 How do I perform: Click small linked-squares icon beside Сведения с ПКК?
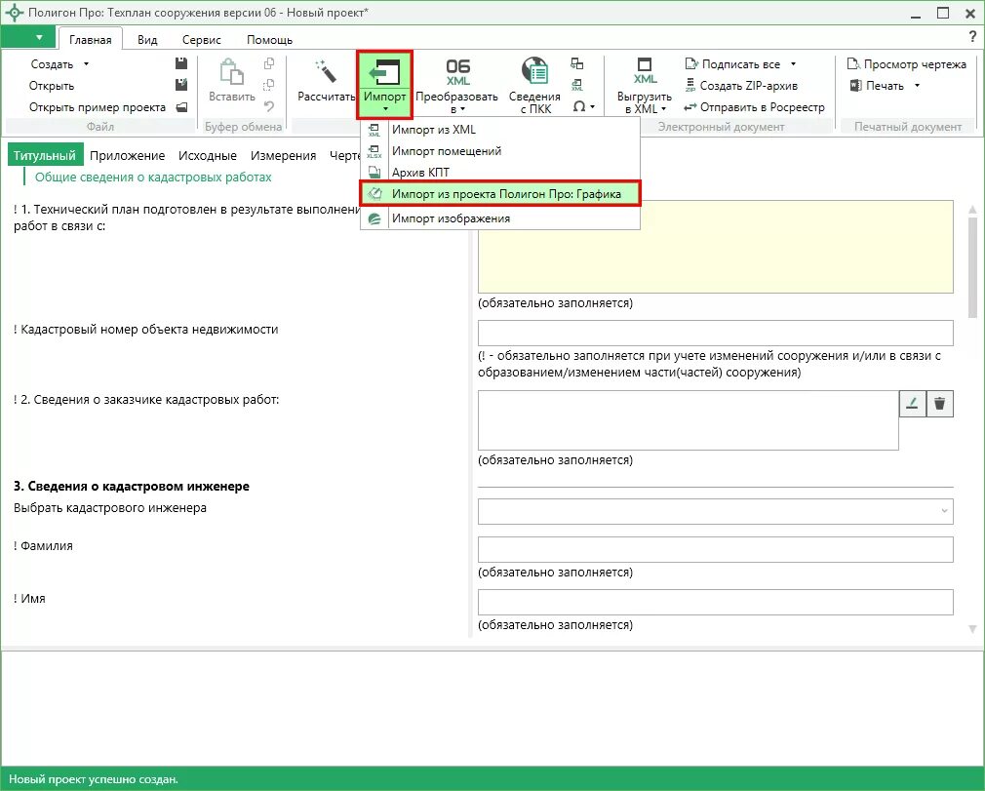pyautogui.click(x=576, y=63)
